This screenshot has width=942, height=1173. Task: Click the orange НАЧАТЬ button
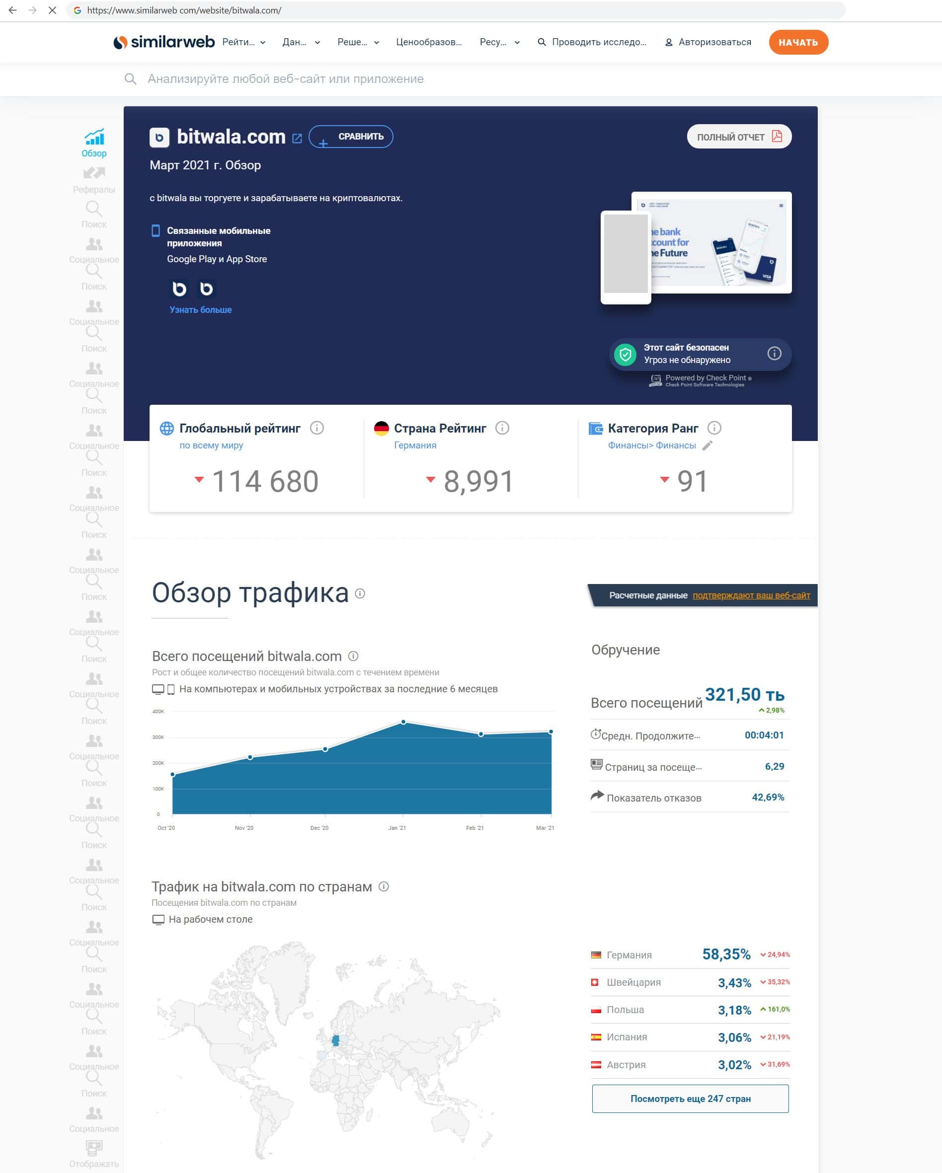tap(798, 42)
